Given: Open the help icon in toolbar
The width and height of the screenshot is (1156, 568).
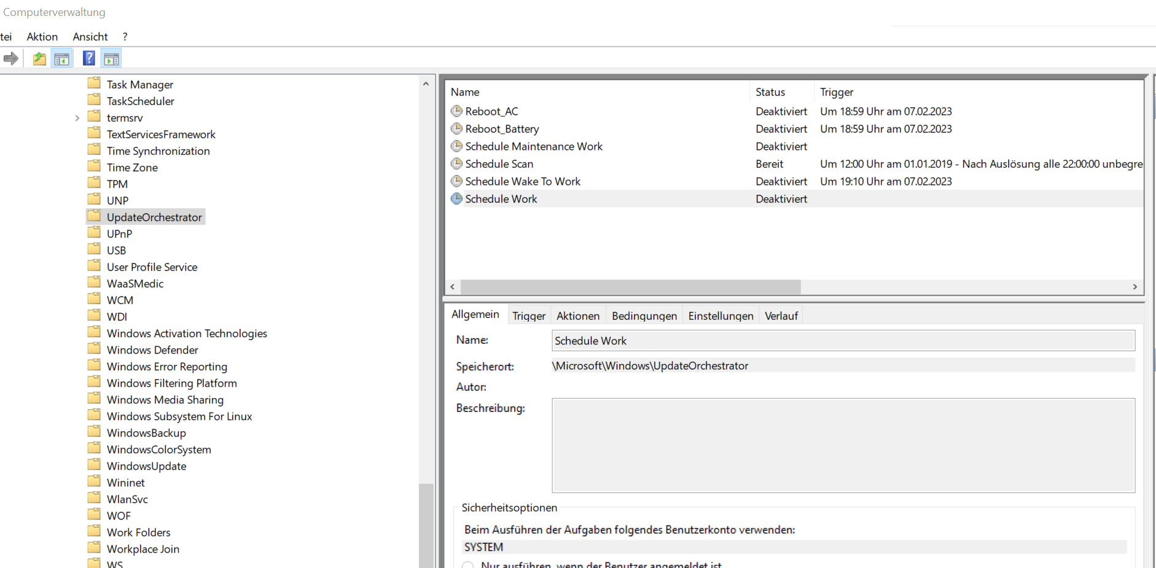Looking at the screenshot, I should [89, 58].
